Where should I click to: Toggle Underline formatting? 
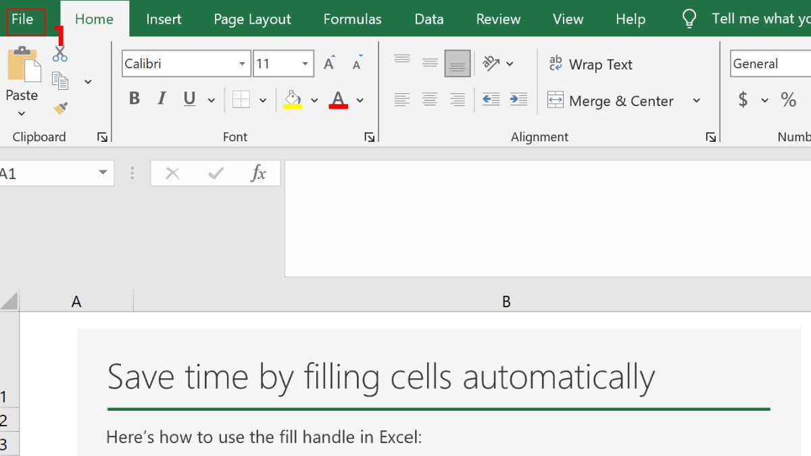tap(189, 98)
